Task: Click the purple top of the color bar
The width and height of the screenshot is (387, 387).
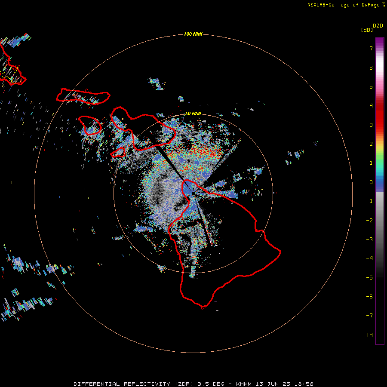Action: click(380, 42)
